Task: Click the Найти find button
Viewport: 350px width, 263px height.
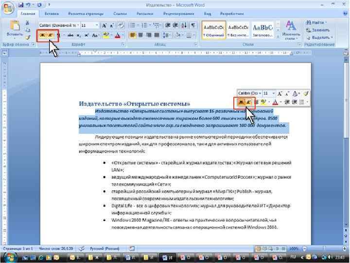Action: tap(316, 22)
